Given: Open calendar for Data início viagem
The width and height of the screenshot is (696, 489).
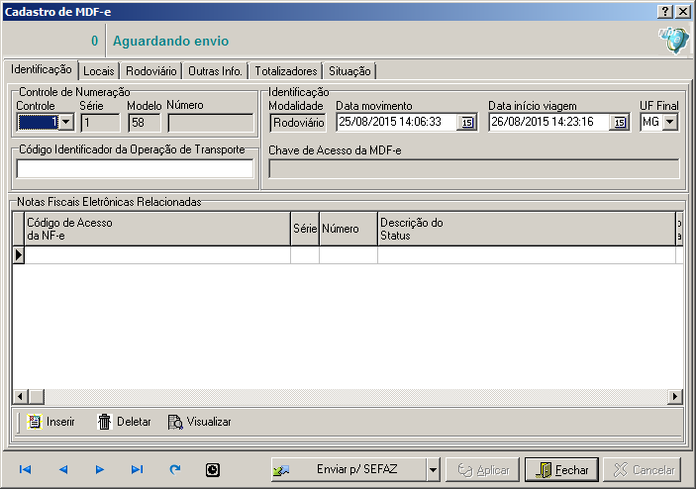Looking at the screenshot, I should pos(620,123).
